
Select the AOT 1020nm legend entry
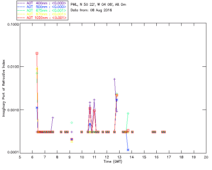pyautogui.click(x=42, y=18)
